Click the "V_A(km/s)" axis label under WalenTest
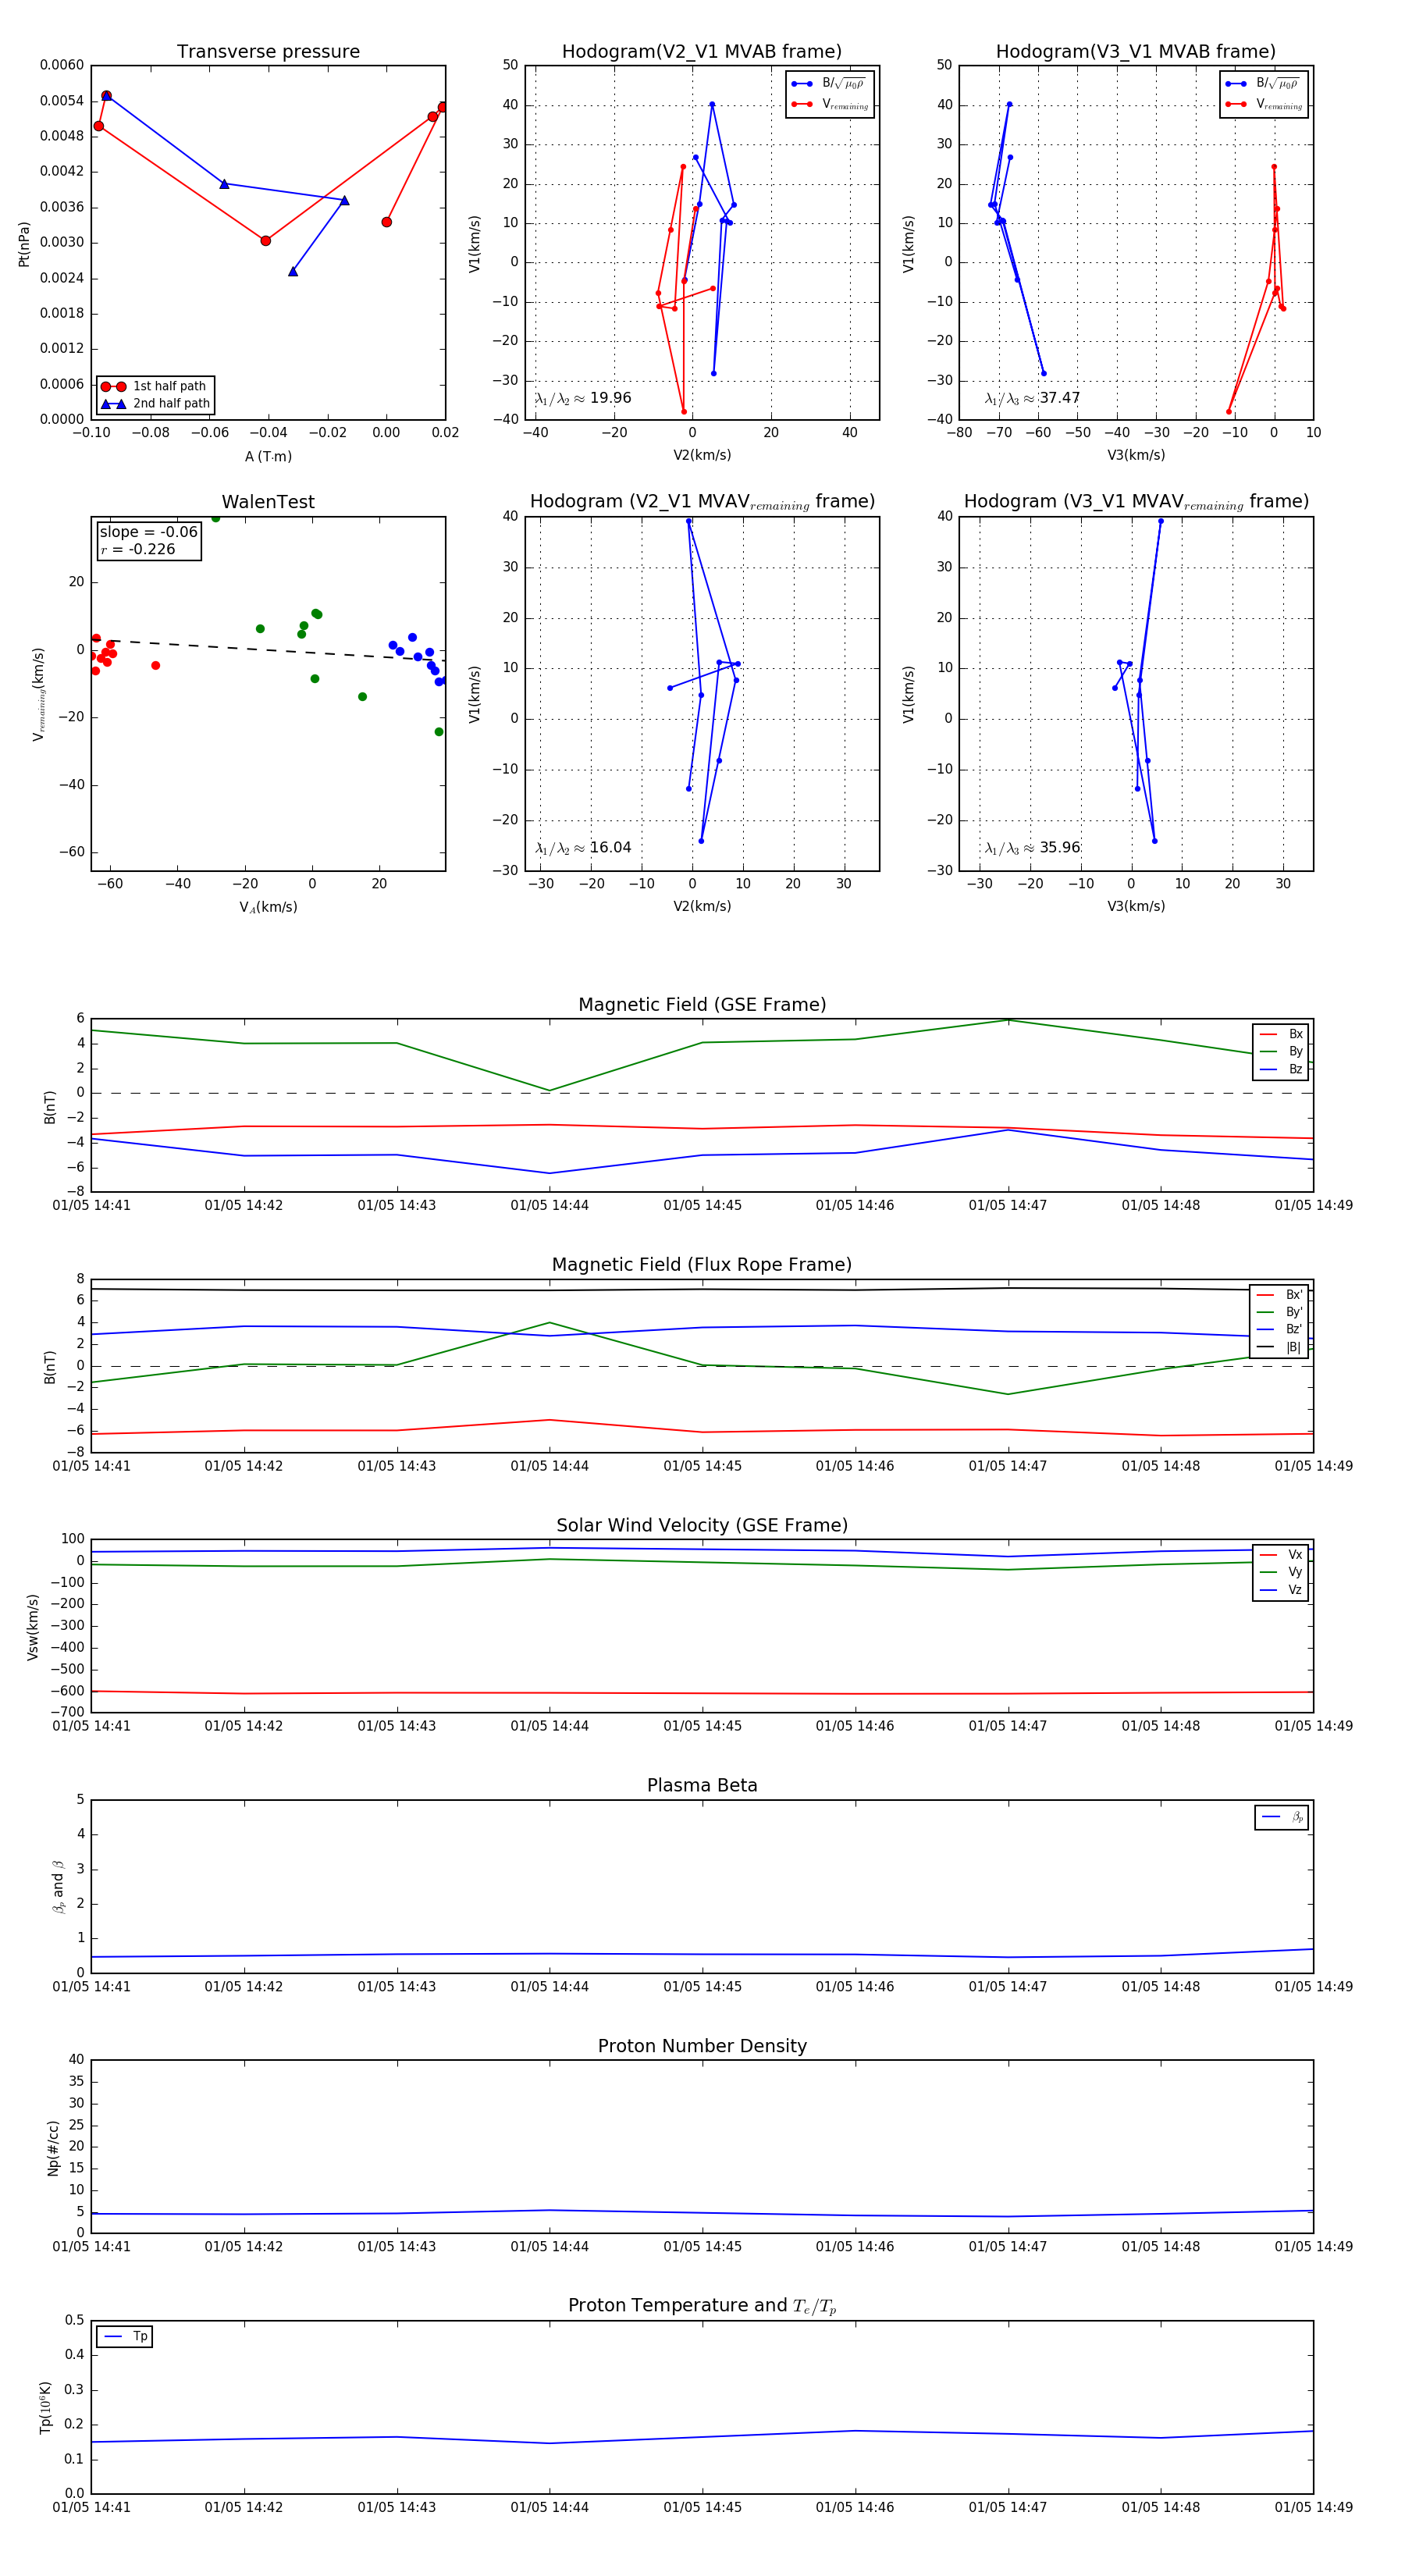Screen dimensions: 1405x2576 [268, 907]
